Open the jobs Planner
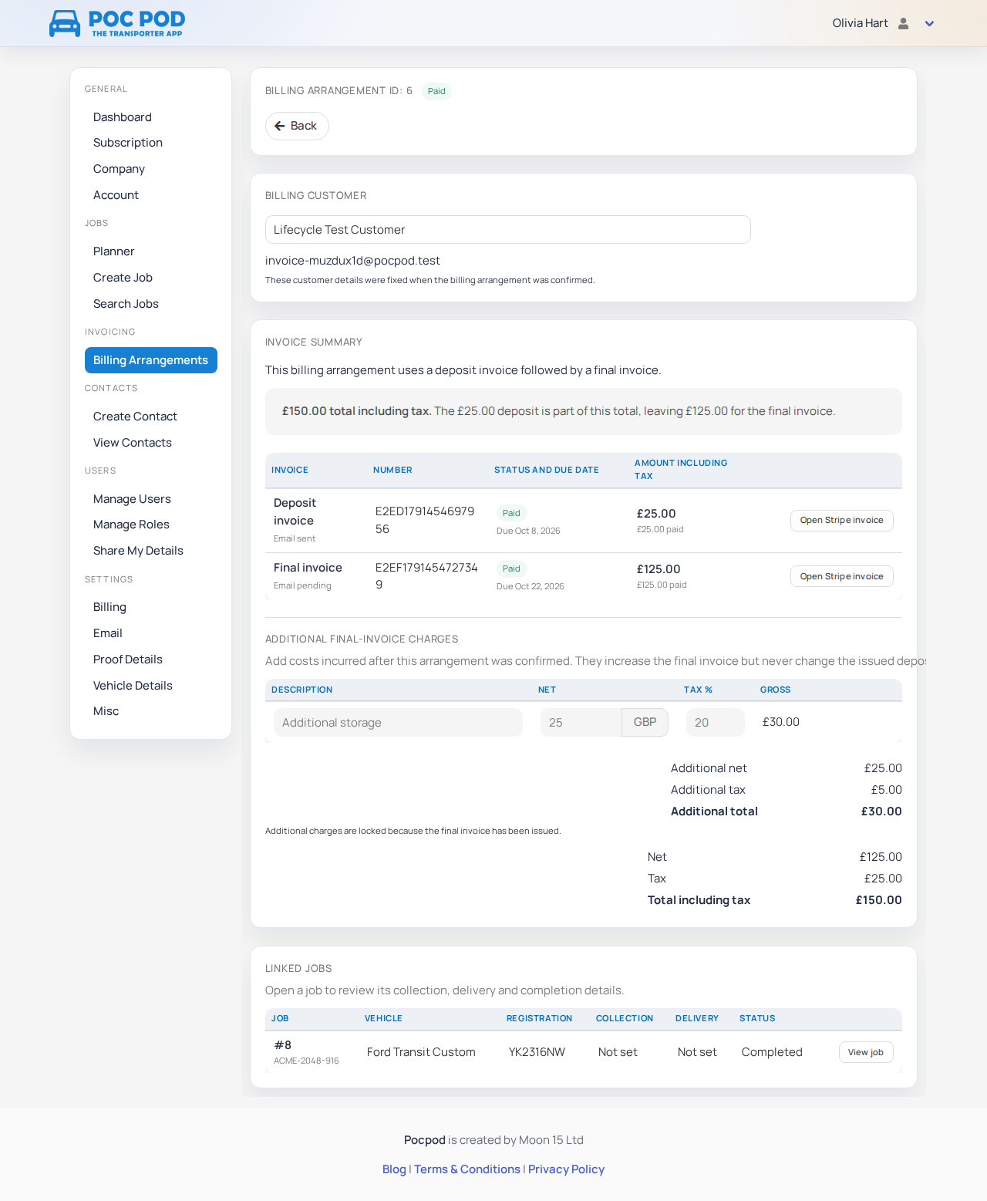This screenshot has height=1201, width=987. click(x=114, y=251)
